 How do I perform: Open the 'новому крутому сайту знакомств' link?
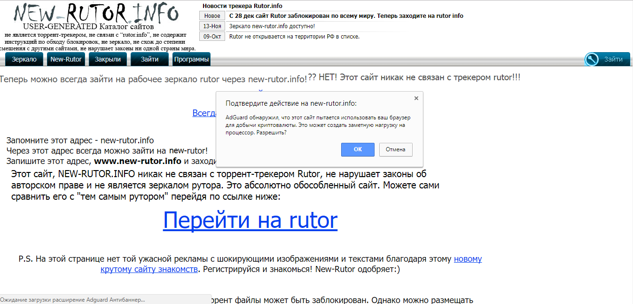[291, 264]
